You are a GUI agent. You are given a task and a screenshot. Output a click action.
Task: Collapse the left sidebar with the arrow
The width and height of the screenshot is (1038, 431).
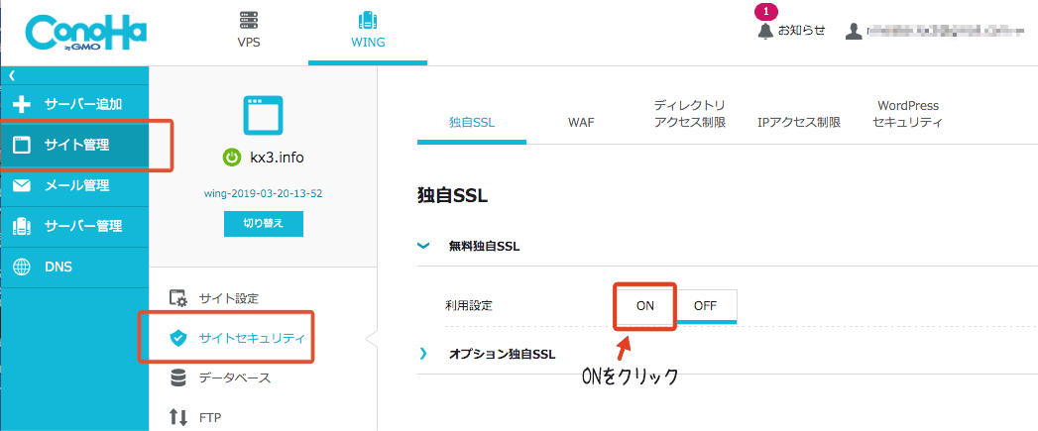[11, 75]
